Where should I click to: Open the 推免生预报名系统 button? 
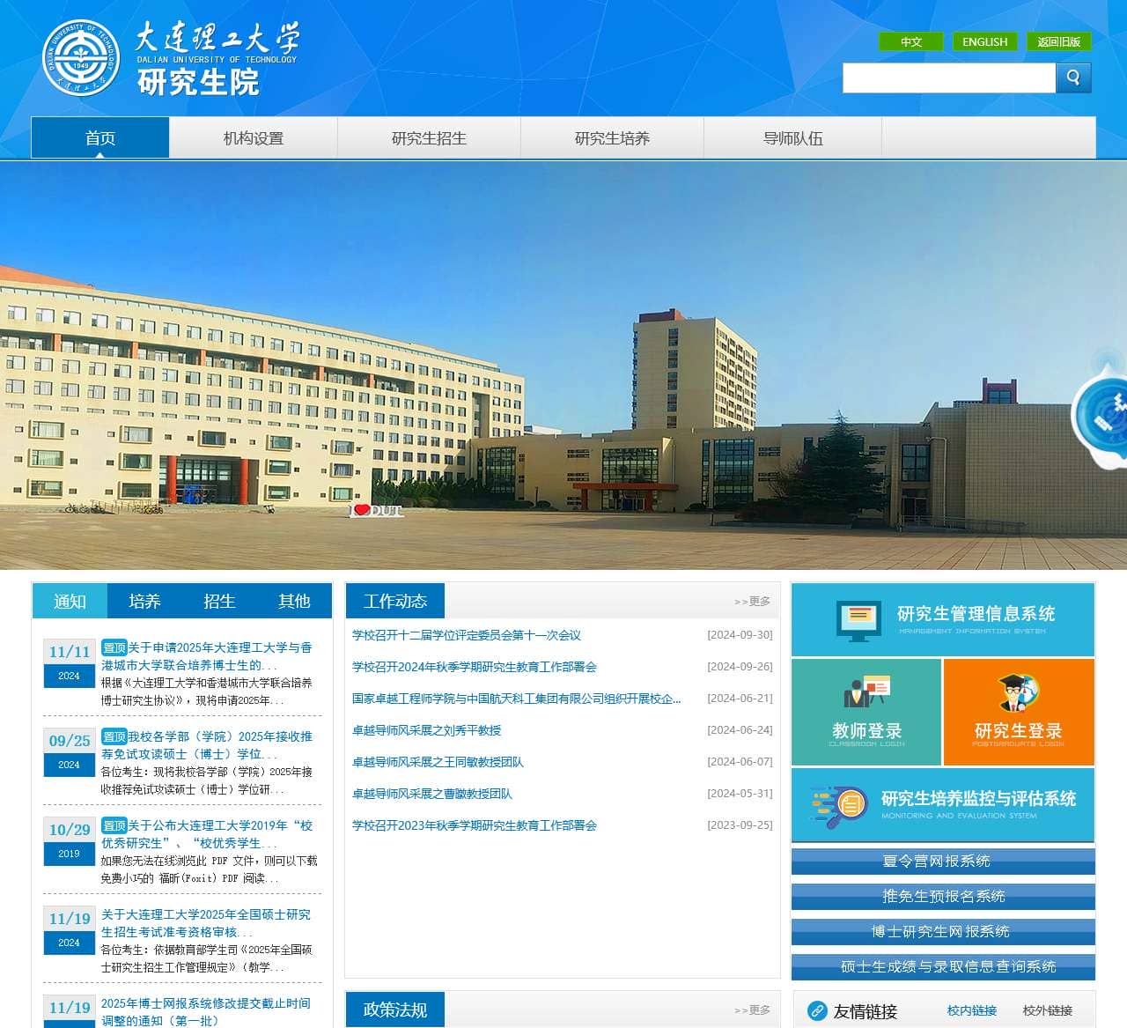(943, 896)
